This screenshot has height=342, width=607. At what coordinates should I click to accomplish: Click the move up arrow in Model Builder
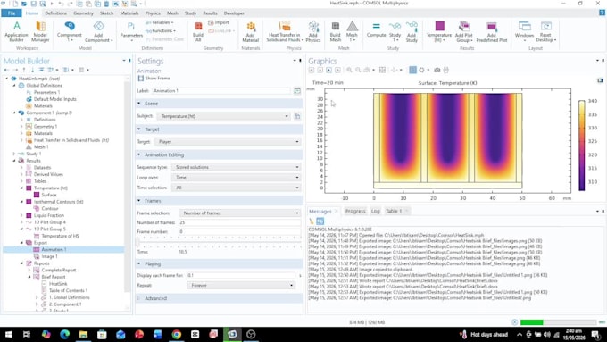coord(24,70)
